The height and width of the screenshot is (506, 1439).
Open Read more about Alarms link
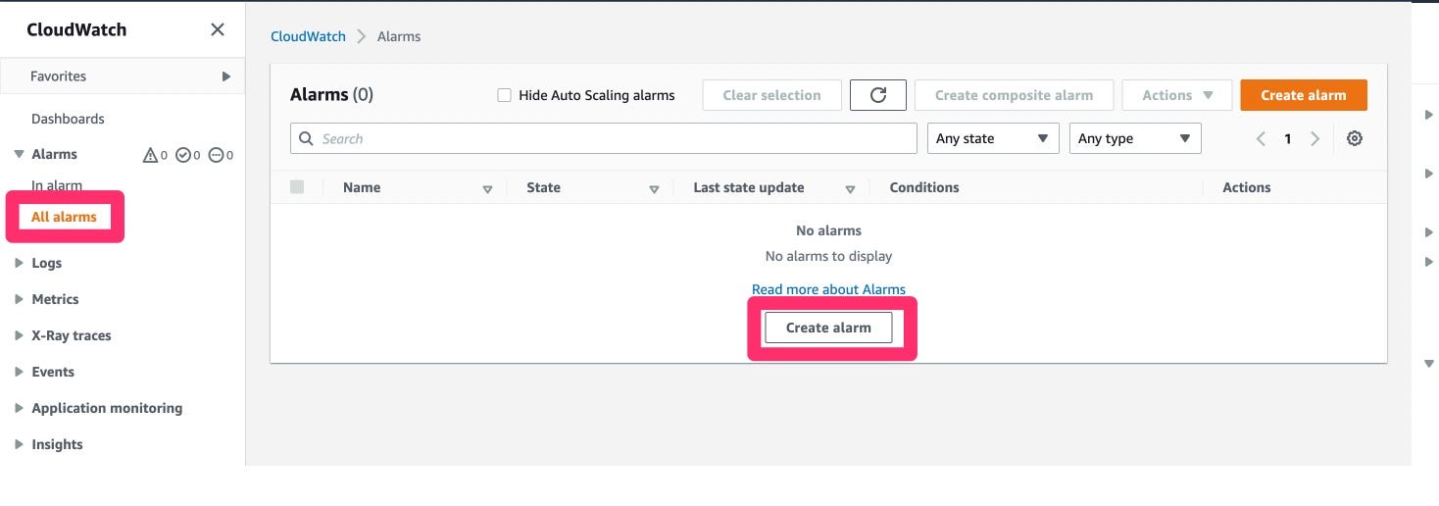tap(828, 289)
